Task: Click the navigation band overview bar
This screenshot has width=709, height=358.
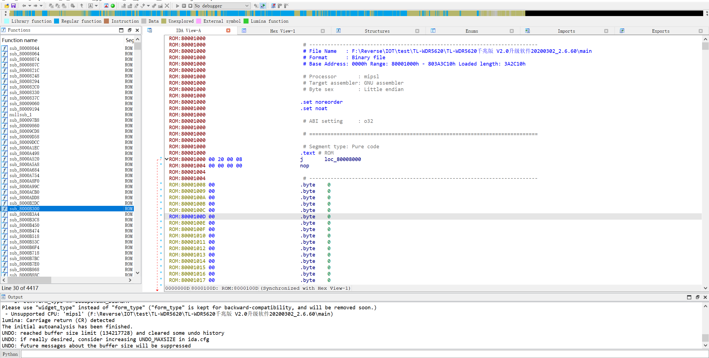Action: (356, 13)
